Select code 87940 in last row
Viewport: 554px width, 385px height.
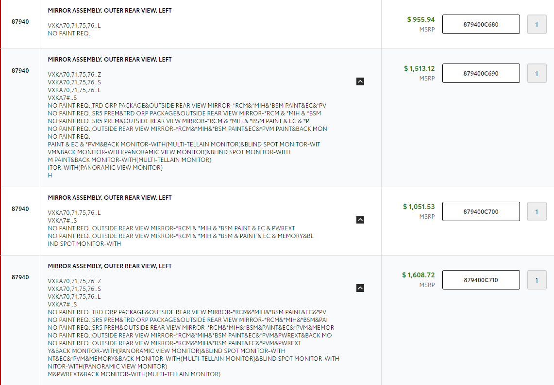tap(20, 277)
